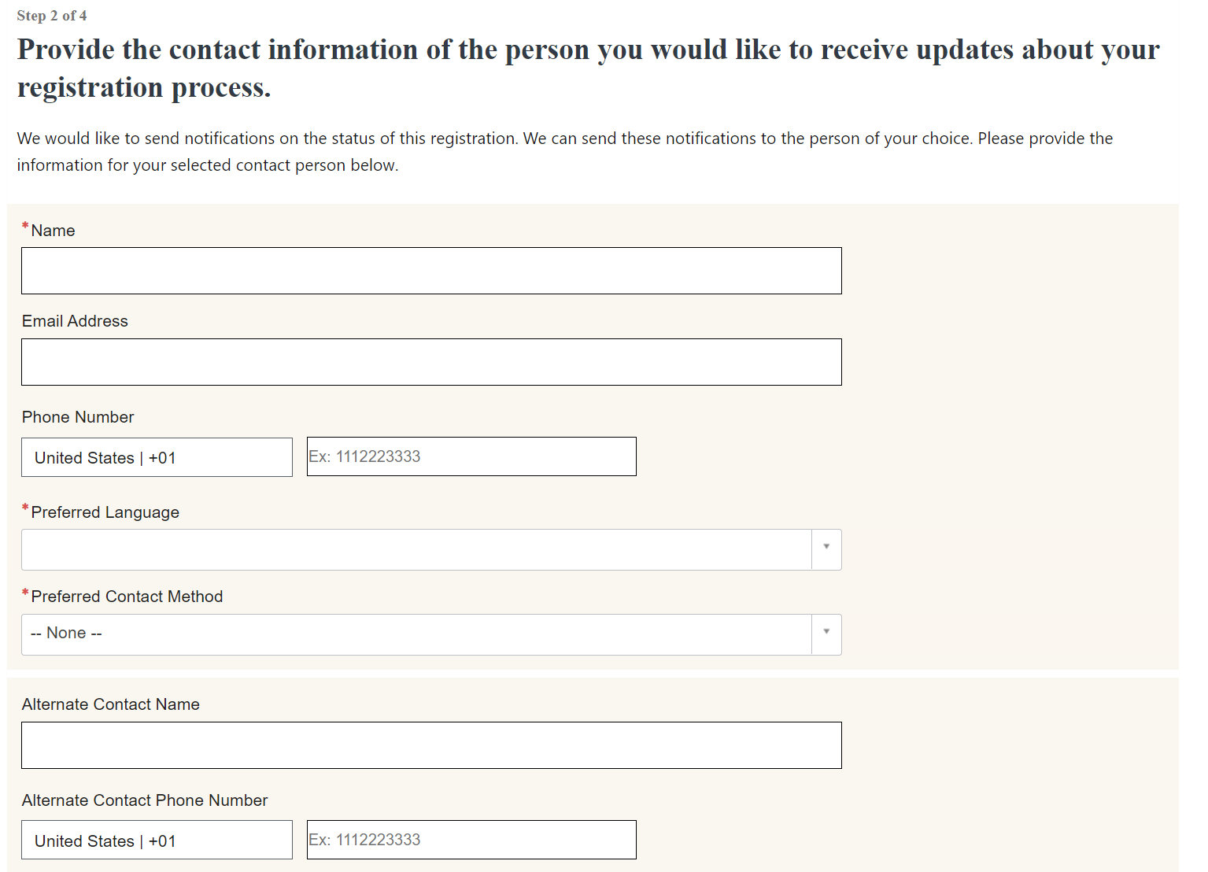Click the Phone Number label text
1208x872 pixels.
pyautogui.click(x=78, y=417)
